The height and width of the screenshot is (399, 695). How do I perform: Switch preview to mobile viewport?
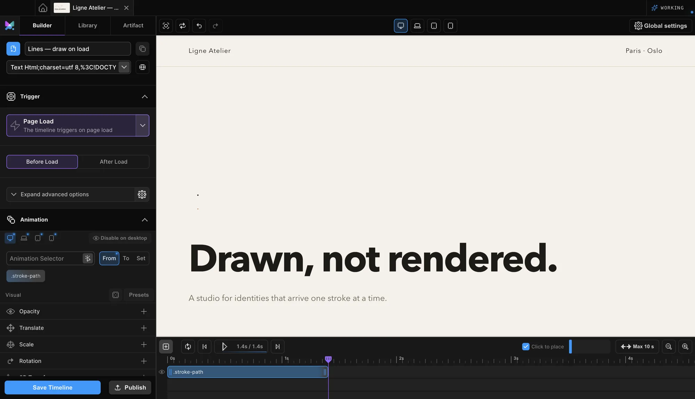tap(450, 26)
